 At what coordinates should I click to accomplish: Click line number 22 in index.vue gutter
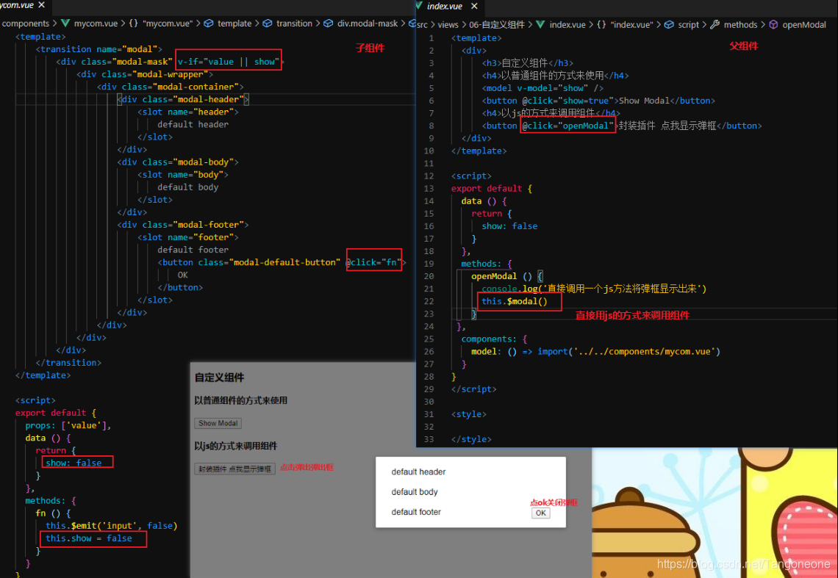(x=429, y=301)
